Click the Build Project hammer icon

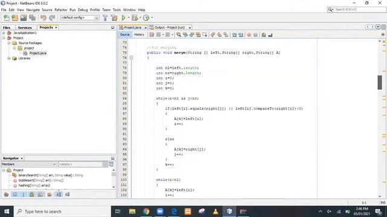[x=105, y=17]
